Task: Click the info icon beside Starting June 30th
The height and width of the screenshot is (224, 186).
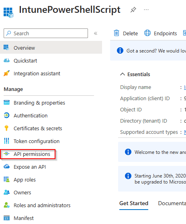Action: click(x=128, y=176)
